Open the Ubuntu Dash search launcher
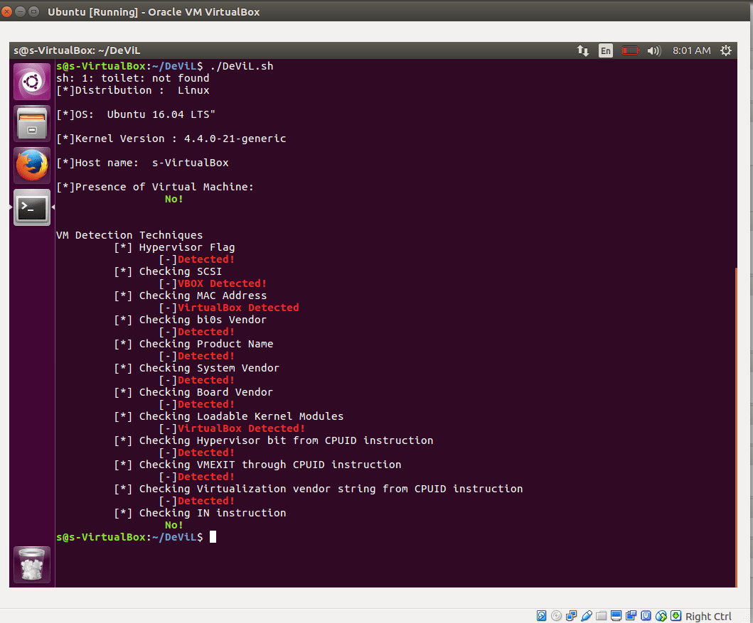Viewport: 753px width, 623px height. [x=32, y=82]
